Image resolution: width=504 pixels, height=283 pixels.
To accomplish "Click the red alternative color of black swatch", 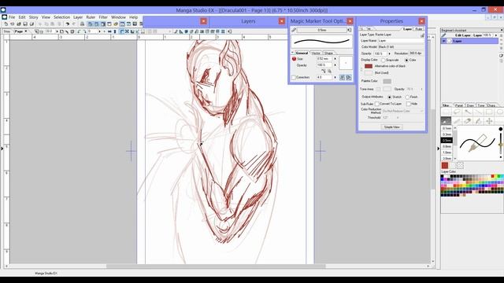I will 369,66.
